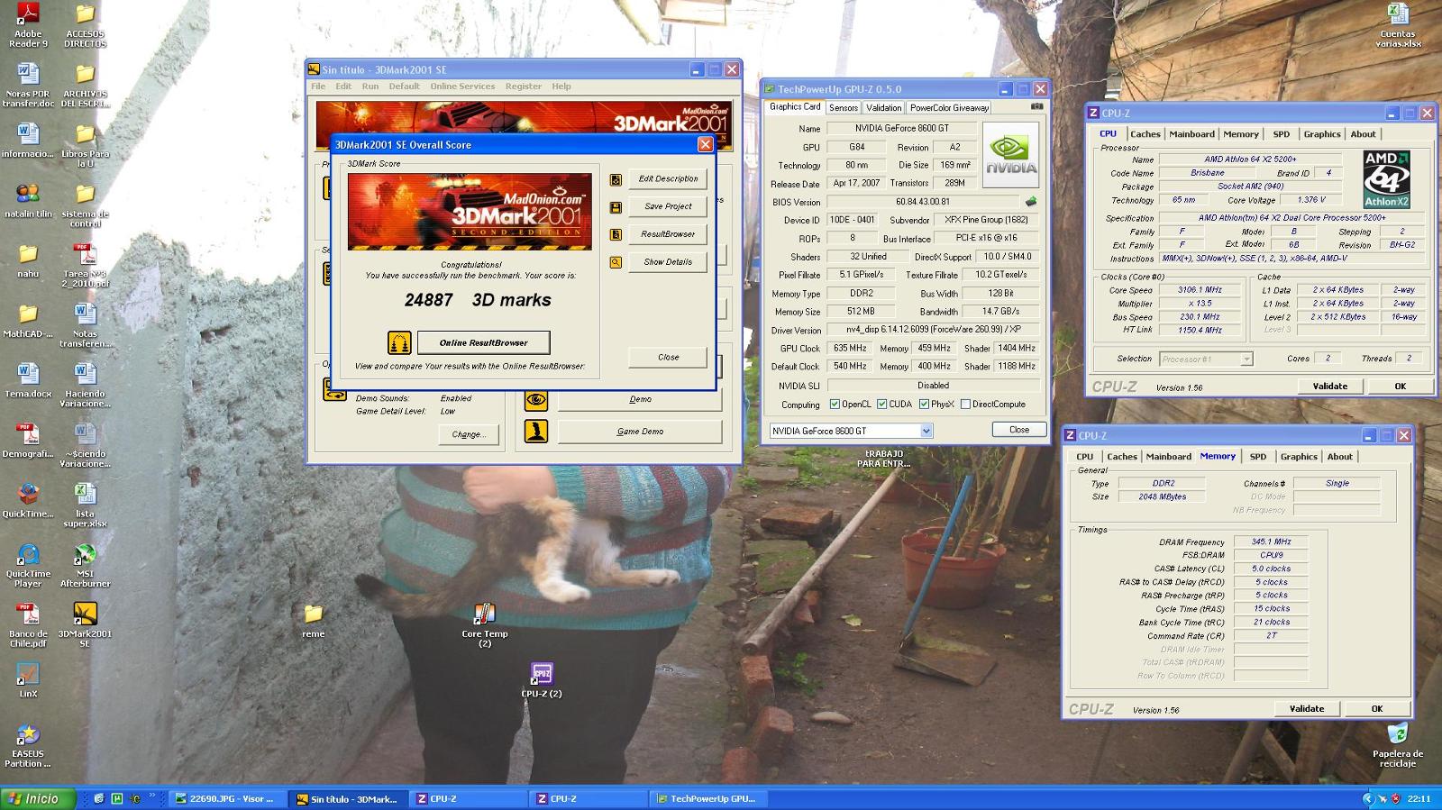Click the 3DMark2001 banner image in score dialog
Image resolution: width=1442 pixels, height=810 pixels.
point(470,211)
